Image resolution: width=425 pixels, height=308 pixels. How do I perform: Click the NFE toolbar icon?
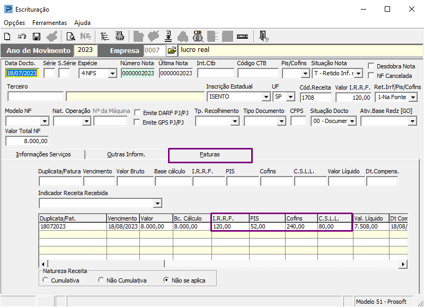tap(86, 37)
